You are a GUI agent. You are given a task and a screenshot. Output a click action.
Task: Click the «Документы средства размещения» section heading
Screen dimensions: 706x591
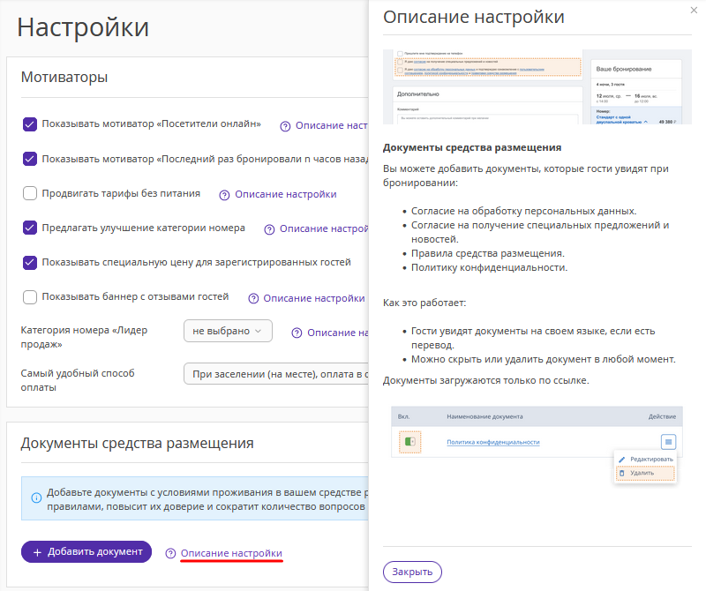[138, 444]
